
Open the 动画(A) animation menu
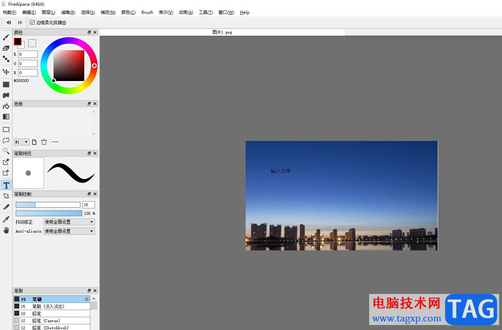pyautogui.click(x=186, y=12)
